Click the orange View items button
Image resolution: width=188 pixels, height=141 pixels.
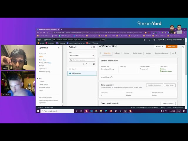(x=172, y=46)
